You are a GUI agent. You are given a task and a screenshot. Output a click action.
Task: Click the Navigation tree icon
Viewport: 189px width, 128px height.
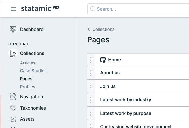(x=13, y=97)
